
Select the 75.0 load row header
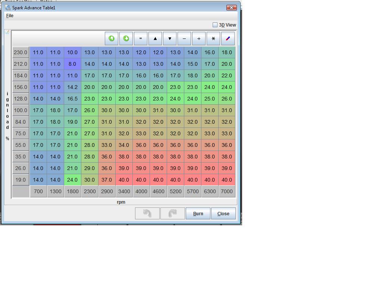(21, 133)
